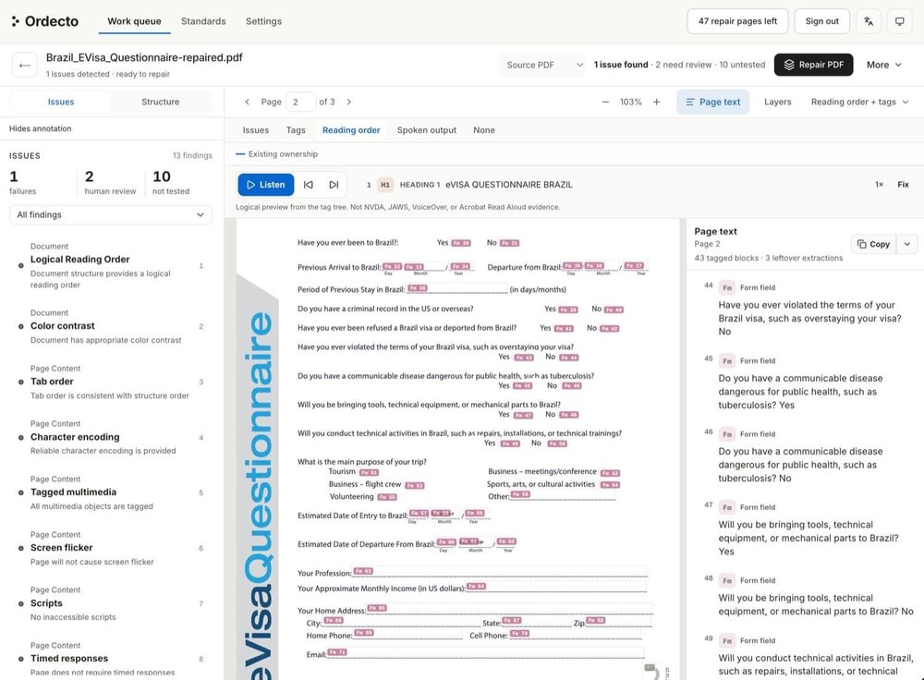Click 47 repair pages left button
924x680 pixels.
(737, 21)
